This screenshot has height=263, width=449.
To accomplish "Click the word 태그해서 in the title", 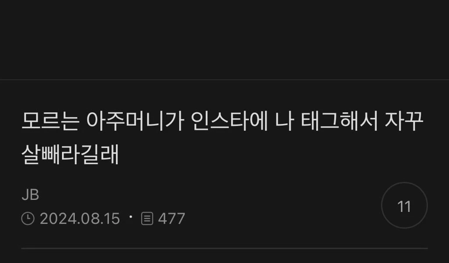I will [x=339, y=121].
